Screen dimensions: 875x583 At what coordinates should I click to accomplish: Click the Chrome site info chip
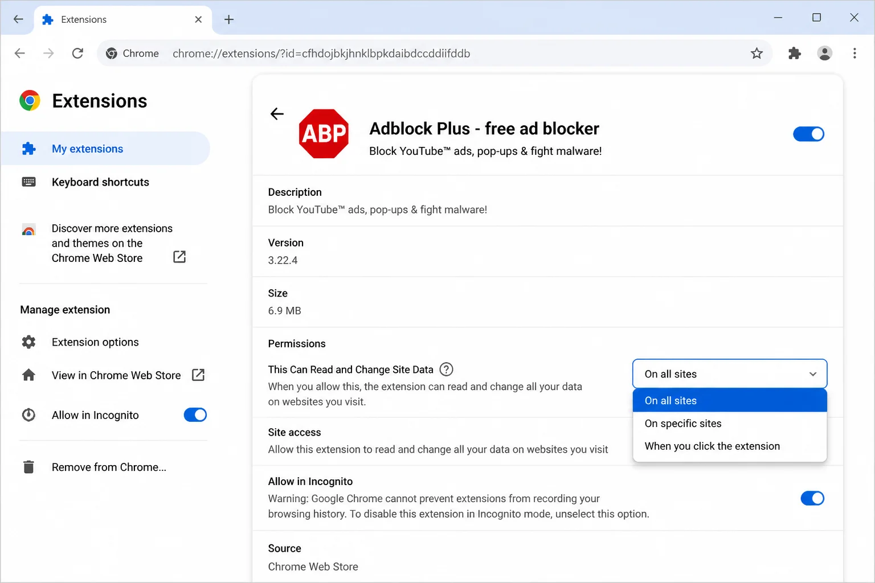coord(132,53)
